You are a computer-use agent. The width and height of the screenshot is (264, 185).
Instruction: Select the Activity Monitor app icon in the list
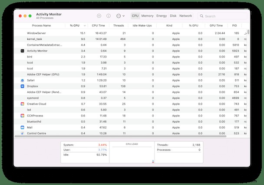click(x=22, y=51)
